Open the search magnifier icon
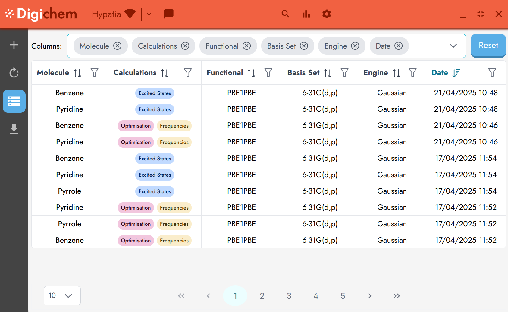The width and height of the screenshot is (508, 312). tap(285, 14)
